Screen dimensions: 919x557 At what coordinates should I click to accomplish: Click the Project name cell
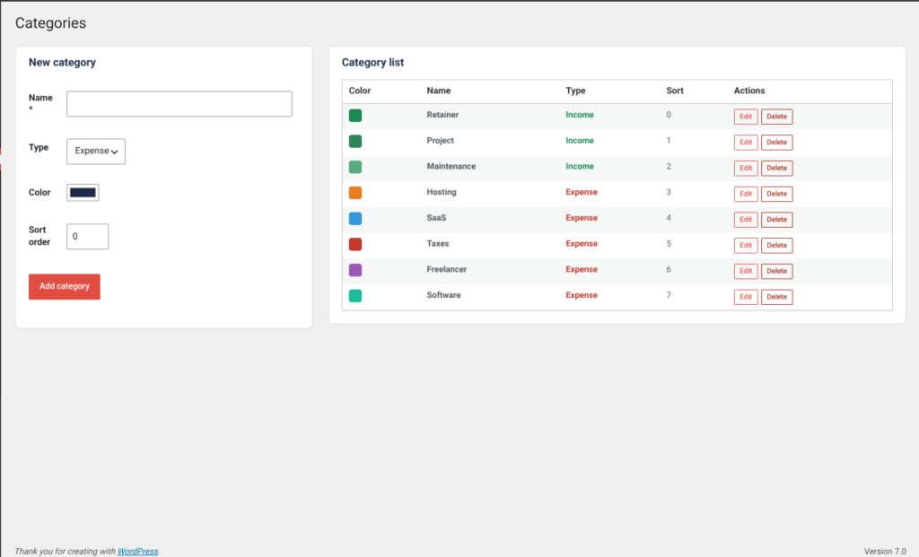tap(440, 141)
